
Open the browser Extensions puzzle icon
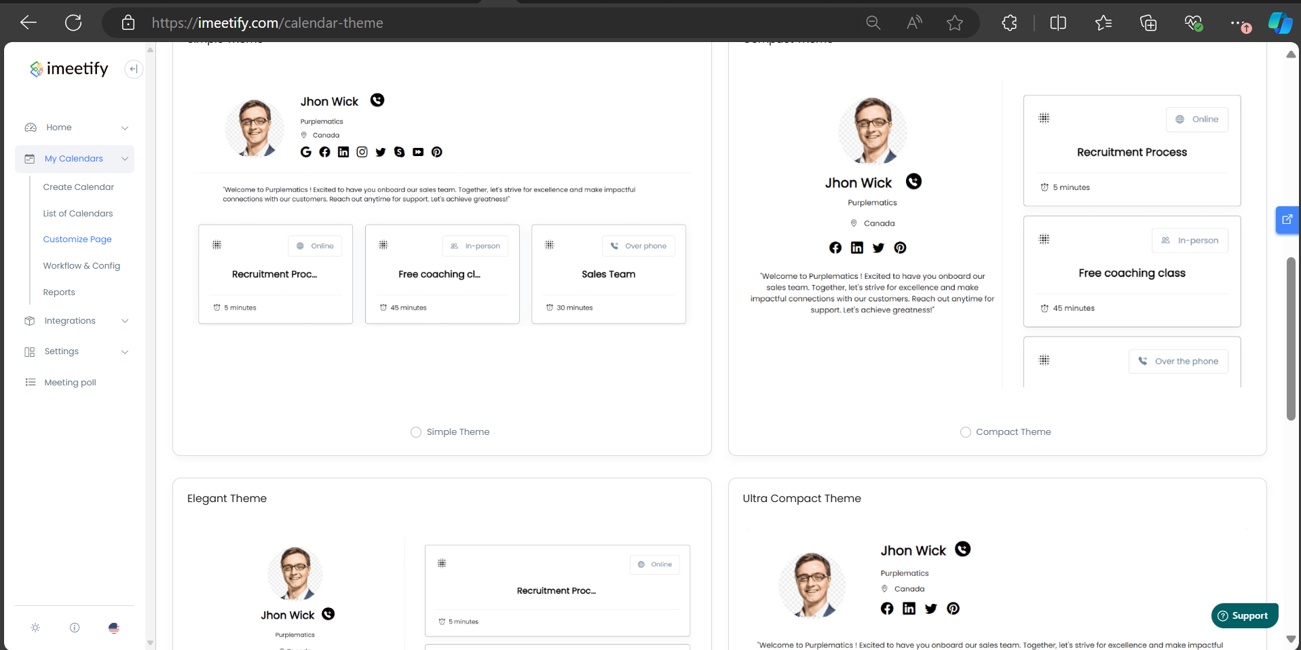pyautogui.click(x=1009, y=23)
